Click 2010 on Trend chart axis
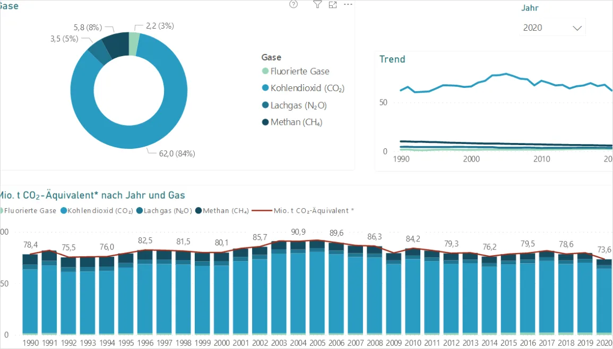 pos(542,159)
